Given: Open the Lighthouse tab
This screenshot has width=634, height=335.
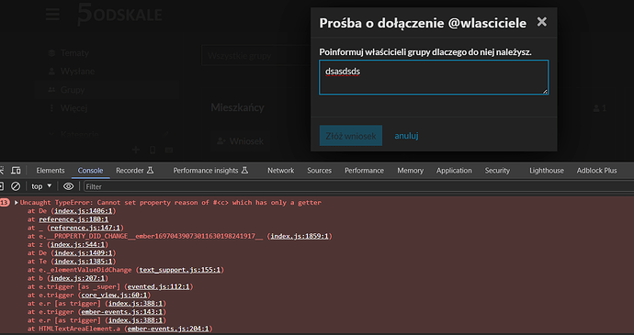Looking at the screenshot, I should click(547, 171).
